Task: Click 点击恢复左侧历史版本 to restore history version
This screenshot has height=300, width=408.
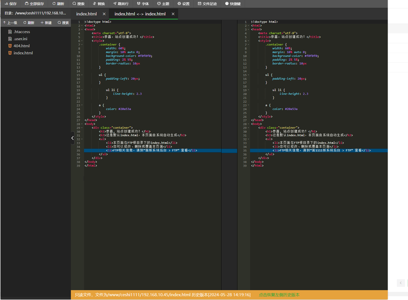Action: [x=279, y=295]
